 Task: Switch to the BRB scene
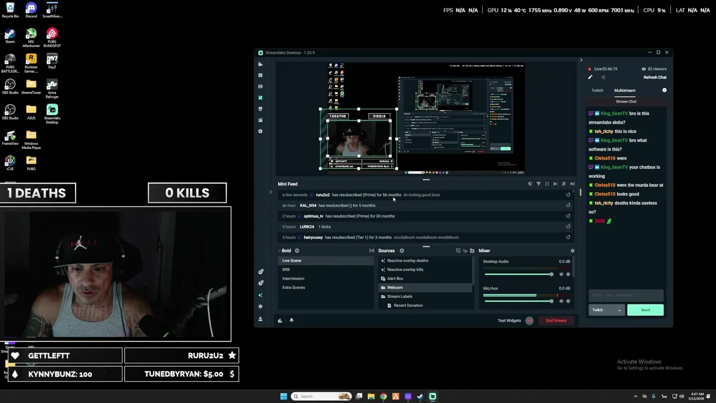(x=326, y=270)
